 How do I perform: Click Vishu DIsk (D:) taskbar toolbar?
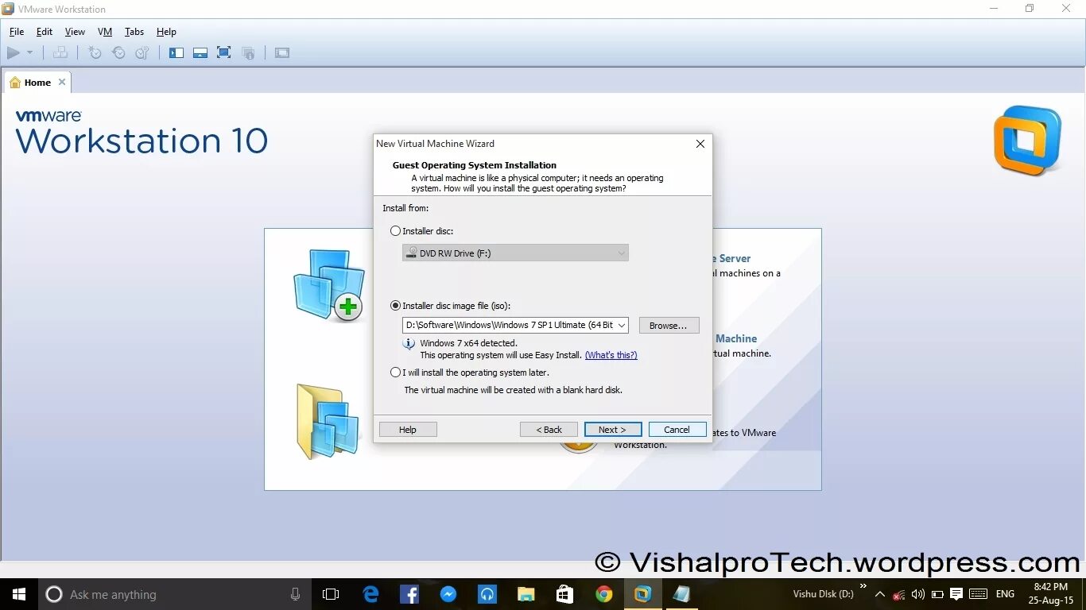[x=823, y=594]
